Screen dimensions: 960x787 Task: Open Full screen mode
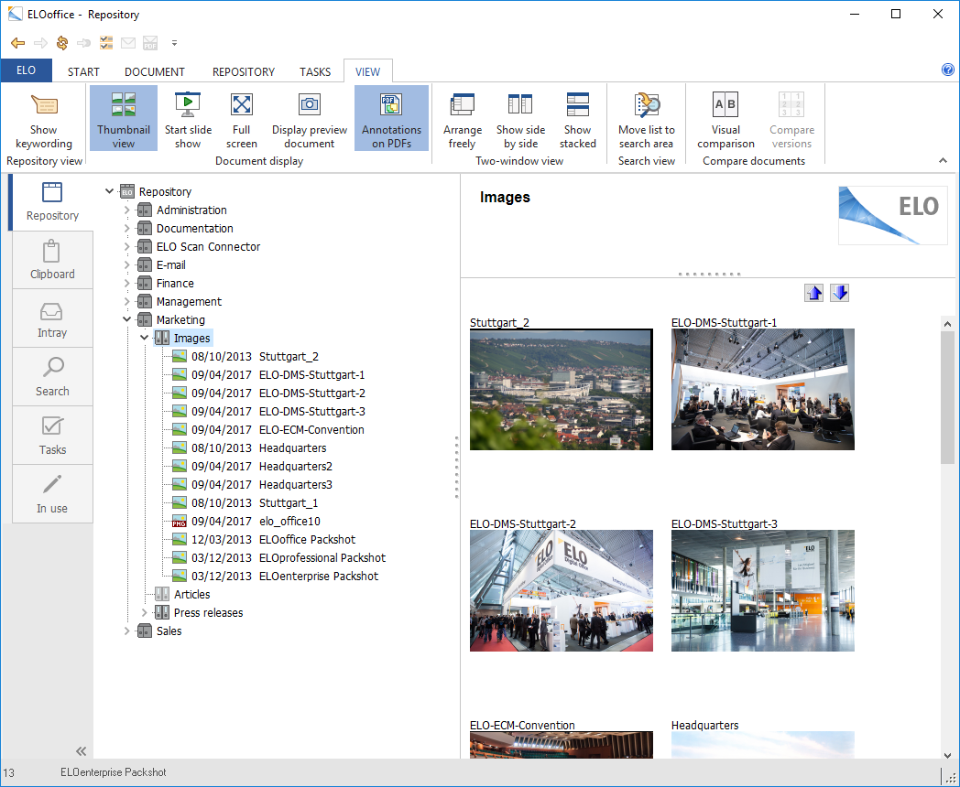(241, 118)
